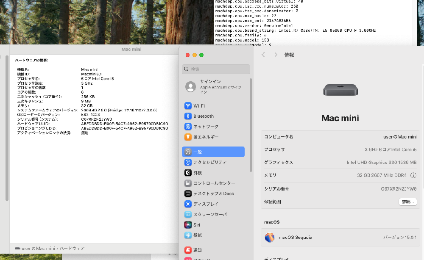Image resolution: width=424 pixels, height=260 pixels.
Task: Select the ネットワーク sidebar label
Action: [206, 127]
